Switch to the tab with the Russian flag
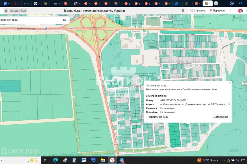247x164 pixels. [x=76, y=3]
